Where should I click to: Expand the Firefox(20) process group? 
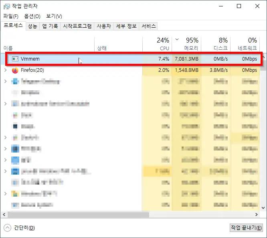tap(5, 70)
